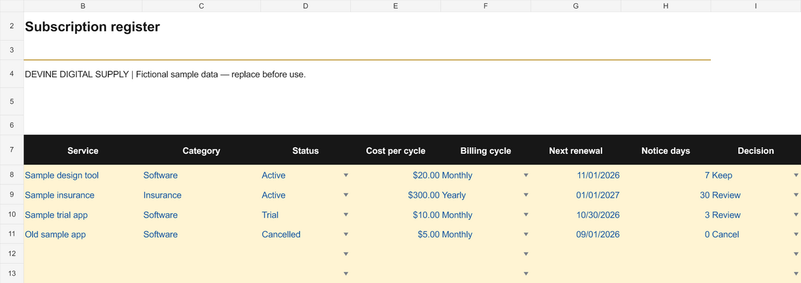
Task: Select column B header
Action: click(x=83, y=5)
